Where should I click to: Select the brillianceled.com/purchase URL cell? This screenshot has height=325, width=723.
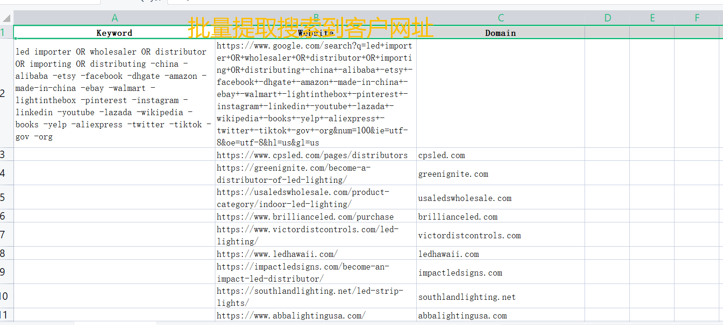[316, 216]
